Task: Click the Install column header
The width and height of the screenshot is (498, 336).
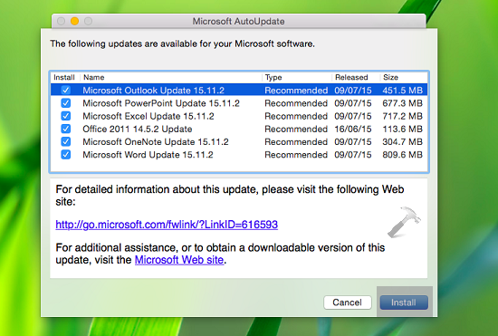Action: pos(64,78)
